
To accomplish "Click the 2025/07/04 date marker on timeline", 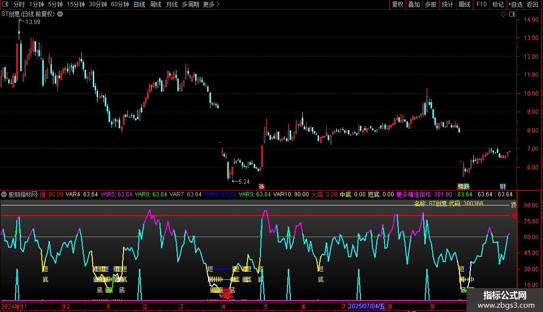I will click(367, 306).
